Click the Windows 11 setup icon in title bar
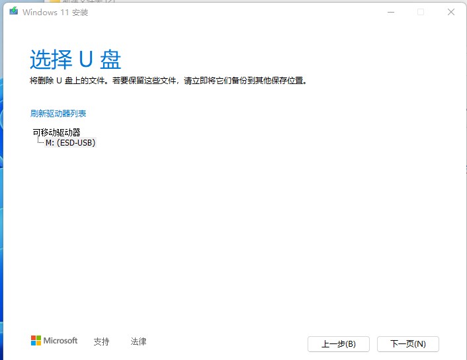Viewport: 467px width, 360px height. tap(13, 12)
